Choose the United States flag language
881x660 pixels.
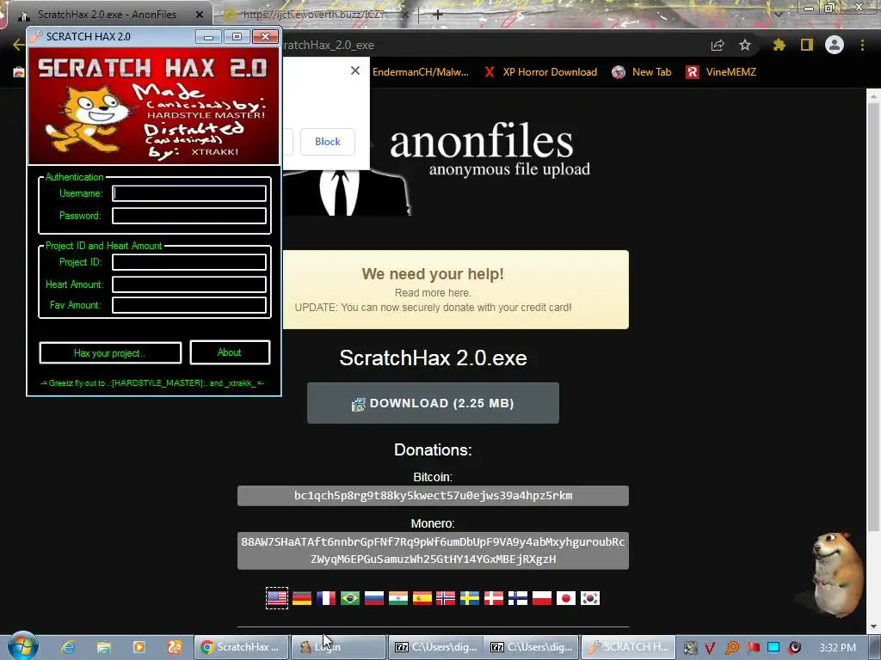click(x=277, y=598)
